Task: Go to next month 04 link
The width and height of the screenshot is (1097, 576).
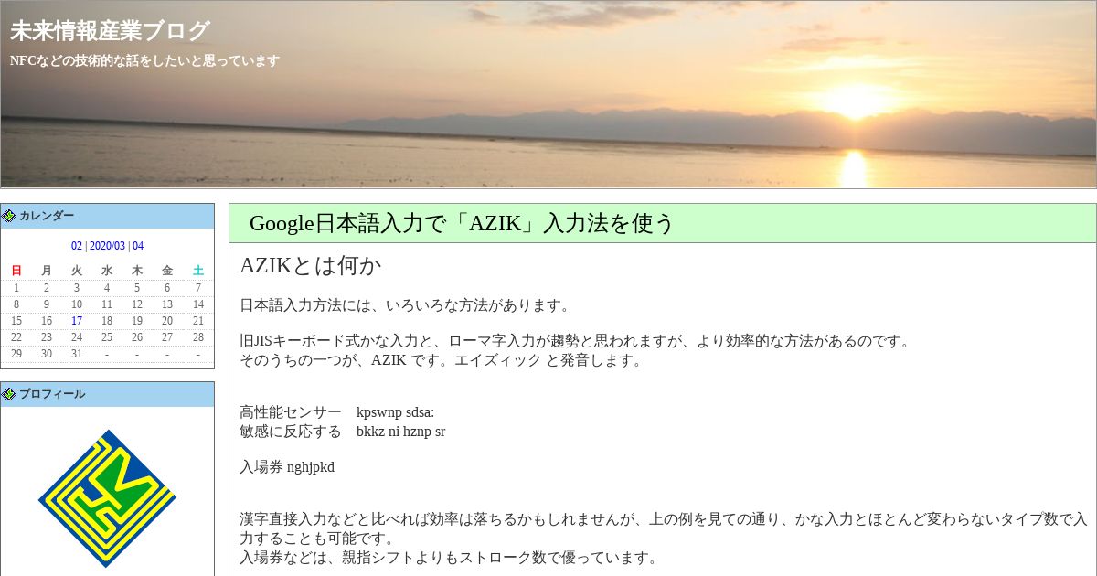Action: (x=138, y=246)
